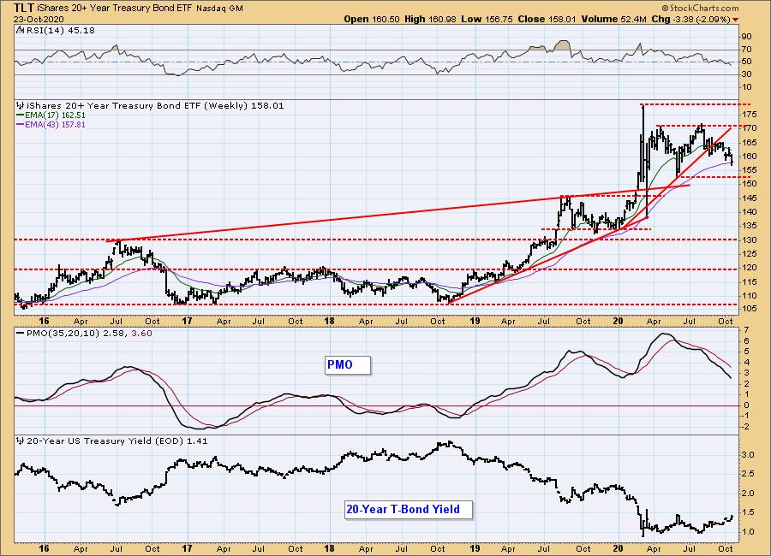Screen dimensions: 771x556
Task: Click the Low 156.75 value
Action: click(487, 19)
